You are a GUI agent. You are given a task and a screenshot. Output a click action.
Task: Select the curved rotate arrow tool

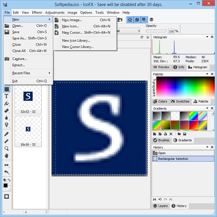coord(7,172)
